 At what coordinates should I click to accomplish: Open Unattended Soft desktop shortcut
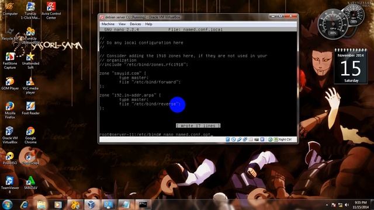coord(30,61)
